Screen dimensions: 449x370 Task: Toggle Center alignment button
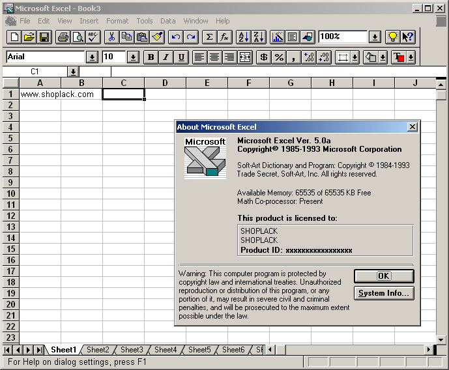[x=215, y=57]
